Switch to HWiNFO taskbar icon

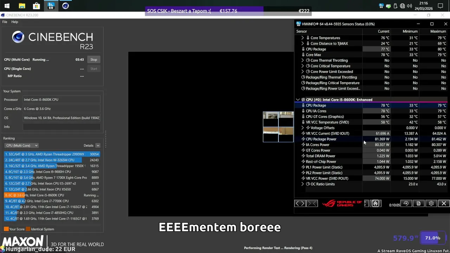click(51, 6)
